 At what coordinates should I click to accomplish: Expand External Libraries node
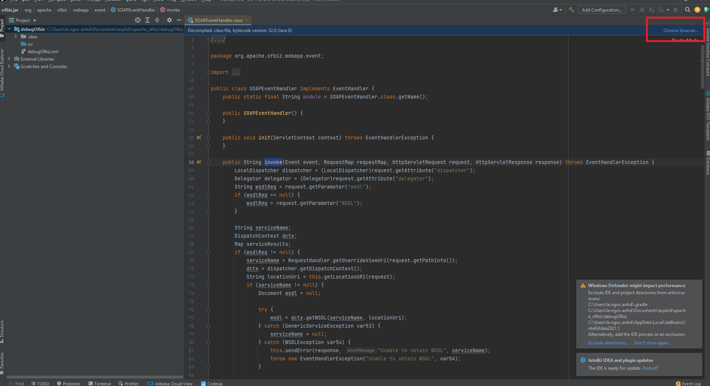point(9,59)
